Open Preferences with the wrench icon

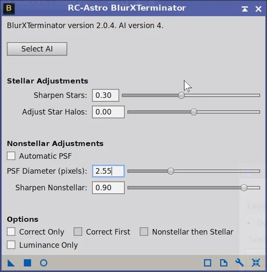(240, 263)
